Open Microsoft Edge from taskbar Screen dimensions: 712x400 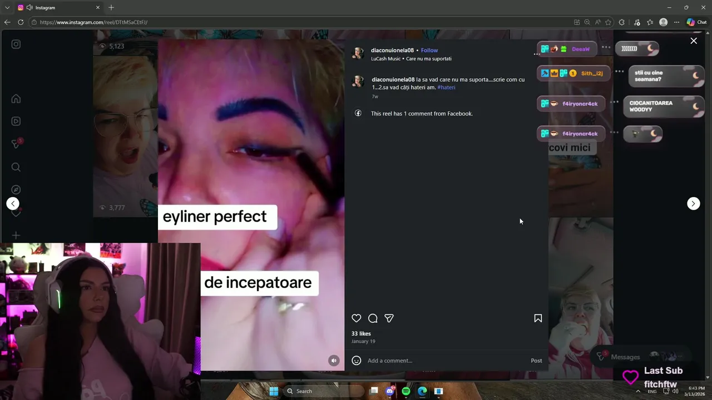(422, 391)
